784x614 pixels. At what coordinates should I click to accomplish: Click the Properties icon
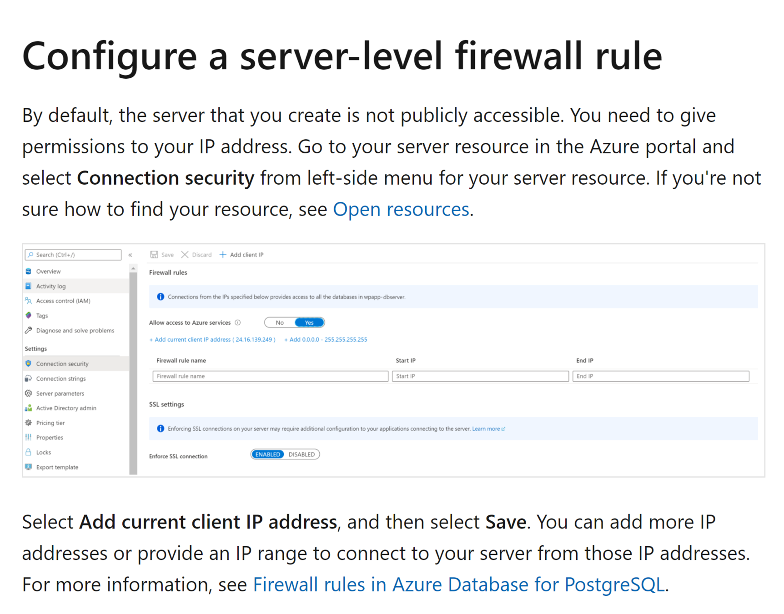(29, 437)
